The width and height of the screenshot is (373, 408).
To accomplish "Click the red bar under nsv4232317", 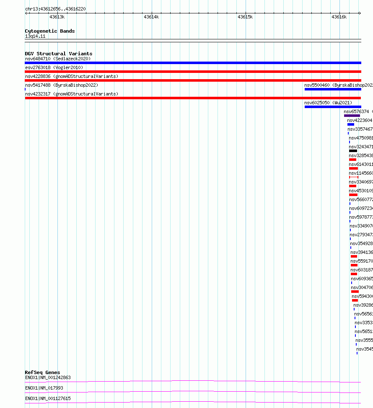I will (193, 98).
